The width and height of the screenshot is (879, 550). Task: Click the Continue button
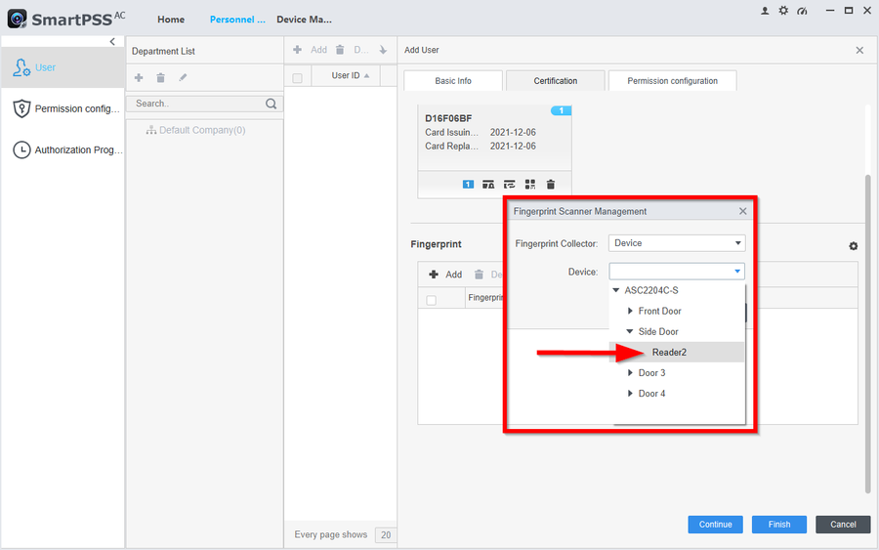[x=715, y=525]
